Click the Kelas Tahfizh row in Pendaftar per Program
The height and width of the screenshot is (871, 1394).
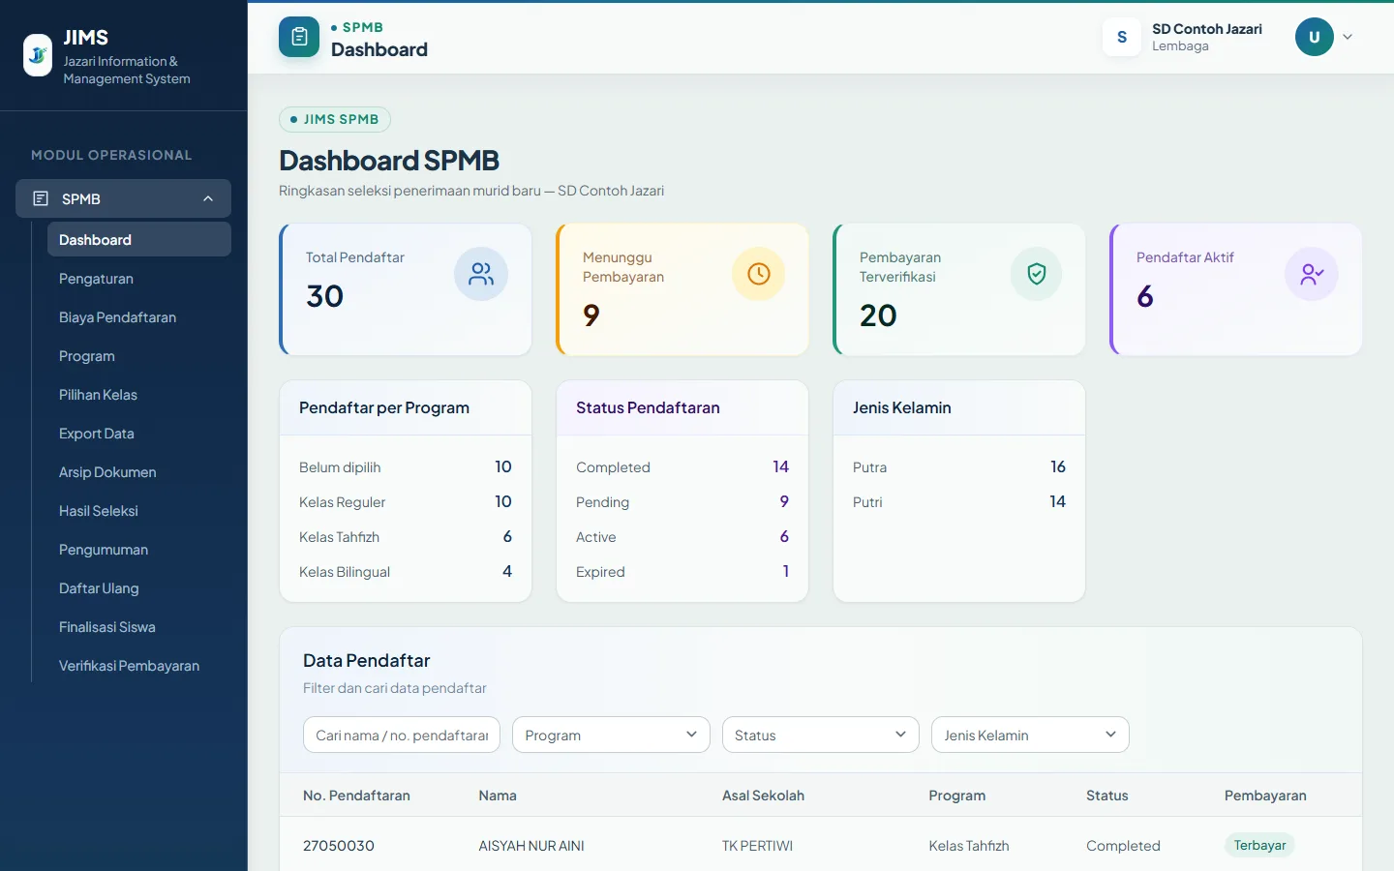pyautogui.click(x=406, y=536)
